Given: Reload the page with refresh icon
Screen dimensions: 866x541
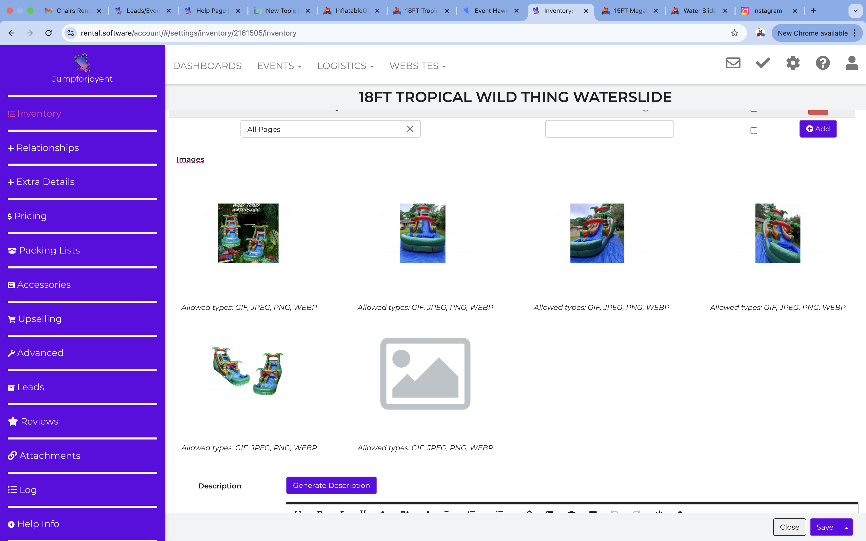Looking at the screenshot, I should point(48,33).
